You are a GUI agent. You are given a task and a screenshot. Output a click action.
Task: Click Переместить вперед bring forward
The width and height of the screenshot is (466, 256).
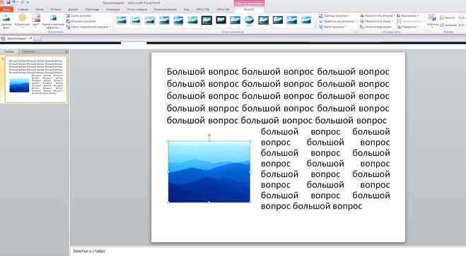[376, 16]
